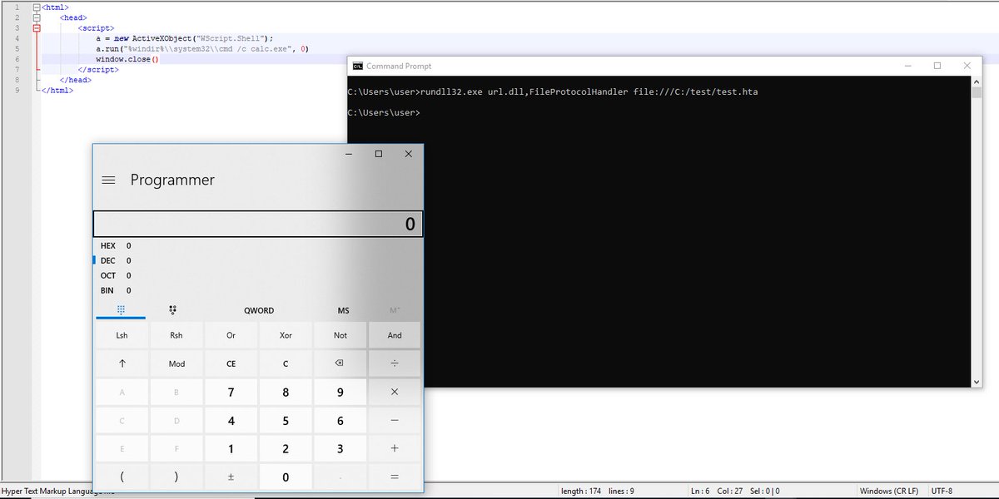Click the plus/minus negate key
Screen dimensions: 999x499
click(x=231, y=477)
